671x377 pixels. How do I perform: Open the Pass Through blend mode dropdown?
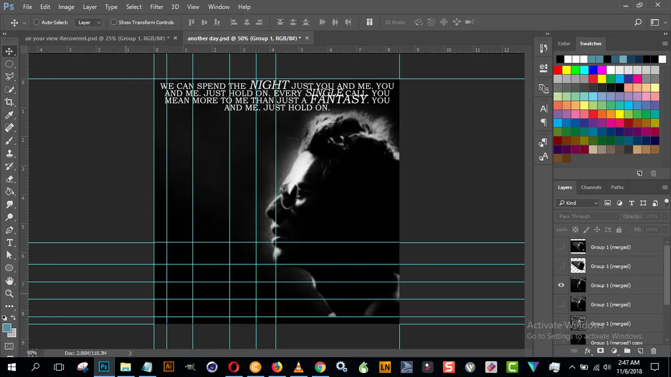[x=588, y=216]
